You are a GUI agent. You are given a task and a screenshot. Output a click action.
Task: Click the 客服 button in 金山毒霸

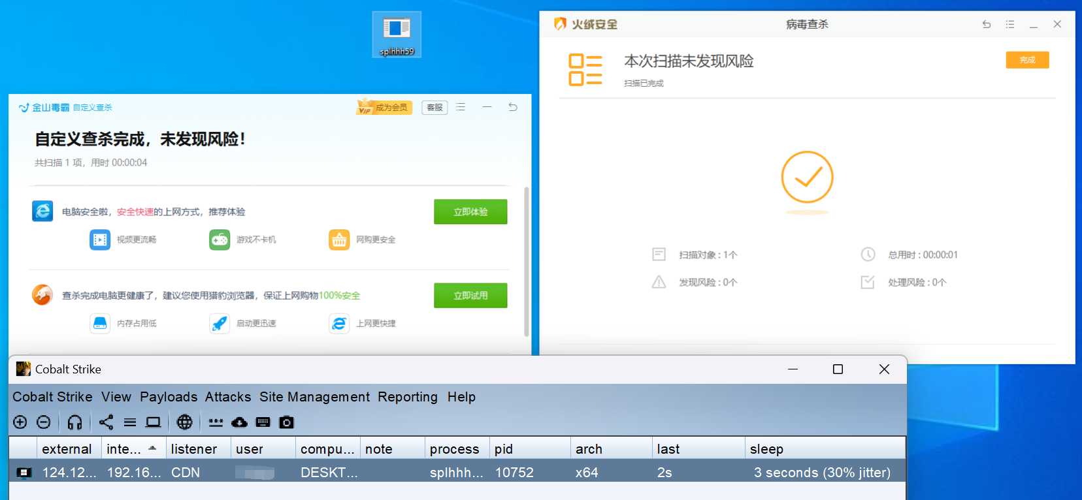pyautogui.click(x=434, y=107)
